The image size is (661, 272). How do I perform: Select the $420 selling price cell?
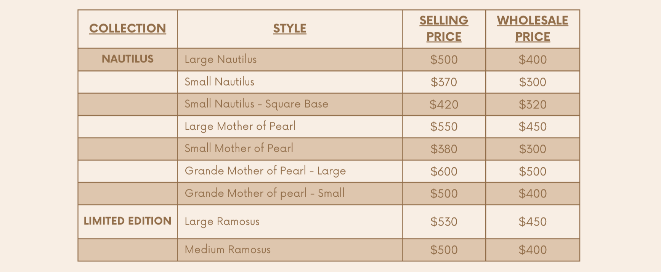pos(444,104)
